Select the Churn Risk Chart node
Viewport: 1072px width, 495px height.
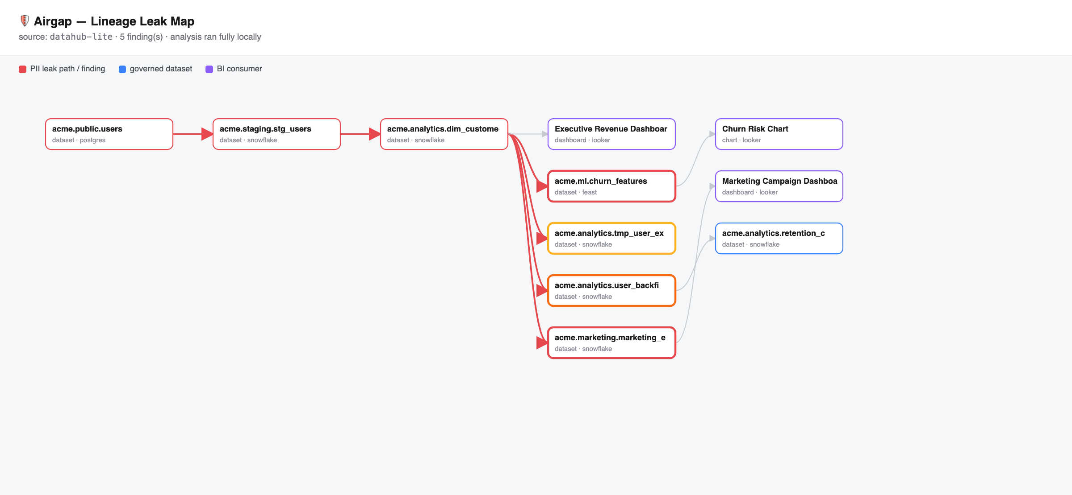coord(779,134)
